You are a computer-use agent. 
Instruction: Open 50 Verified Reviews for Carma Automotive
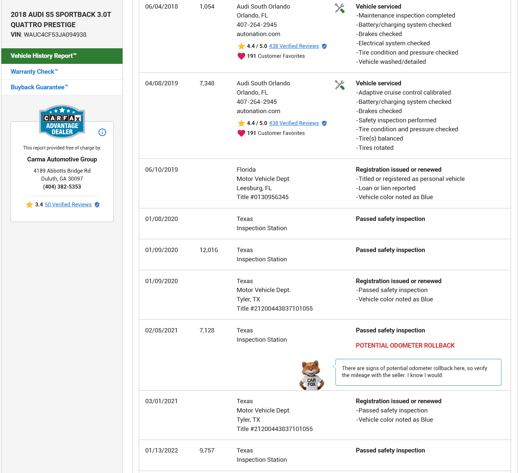[68, 205]
